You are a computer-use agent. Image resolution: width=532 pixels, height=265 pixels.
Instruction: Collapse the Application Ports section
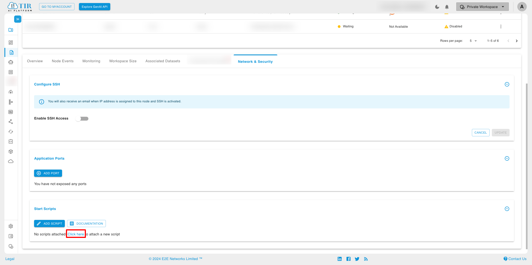point(507,159)
